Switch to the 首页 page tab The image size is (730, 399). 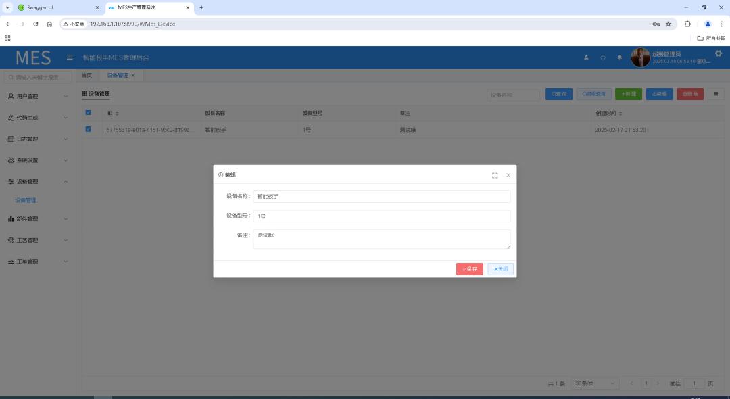(x=87, y=76)
